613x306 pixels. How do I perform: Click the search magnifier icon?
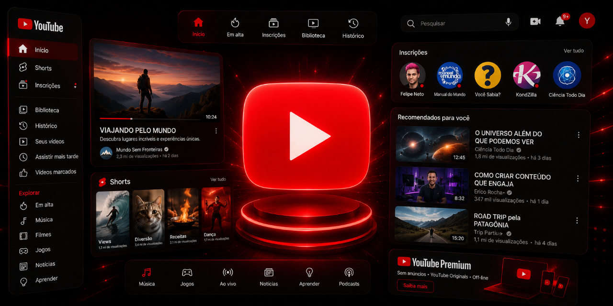coord(411,23)
